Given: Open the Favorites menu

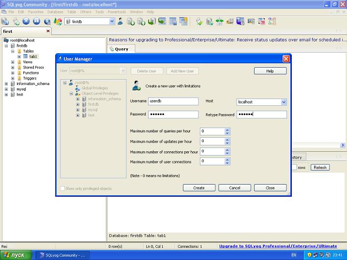Looking at the screenshot, I should click(x=36, y=12).
